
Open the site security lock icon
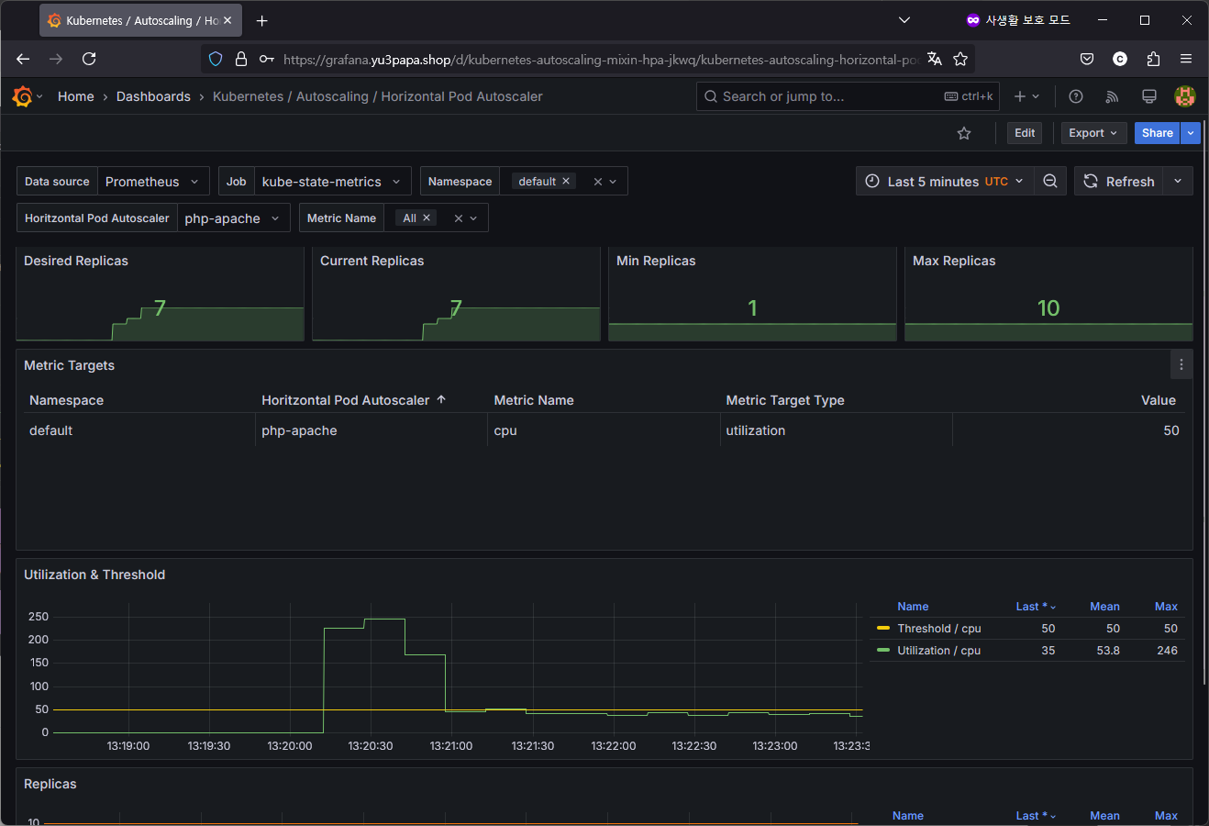[241, 59]
